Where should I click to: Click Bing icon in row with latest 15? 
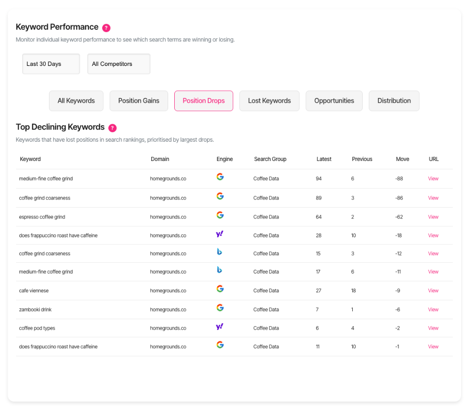(x=219, y=251)
